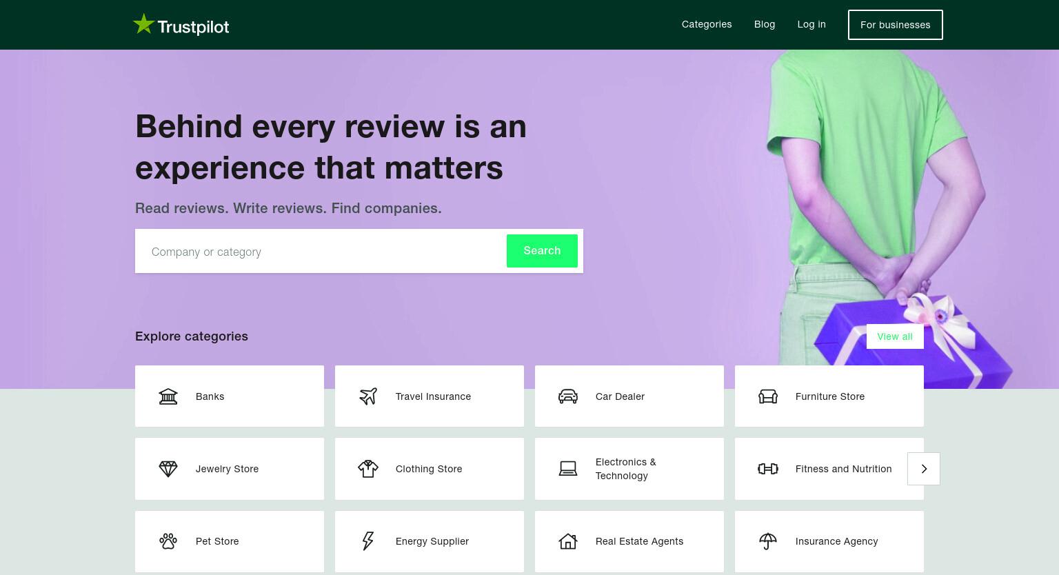Viewport: 1059px width, 575px height.
Task: Click the Travel Insurance airplane icon
Action: [368, 396]
